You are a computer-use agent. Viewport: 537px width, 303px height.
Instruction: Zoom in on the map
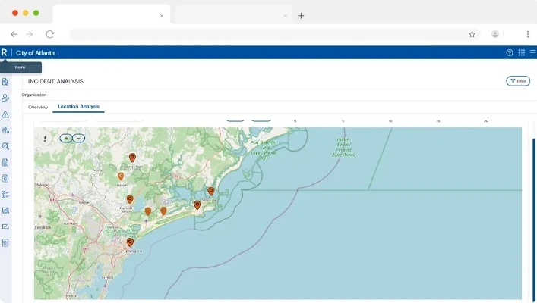coord(66,138)
